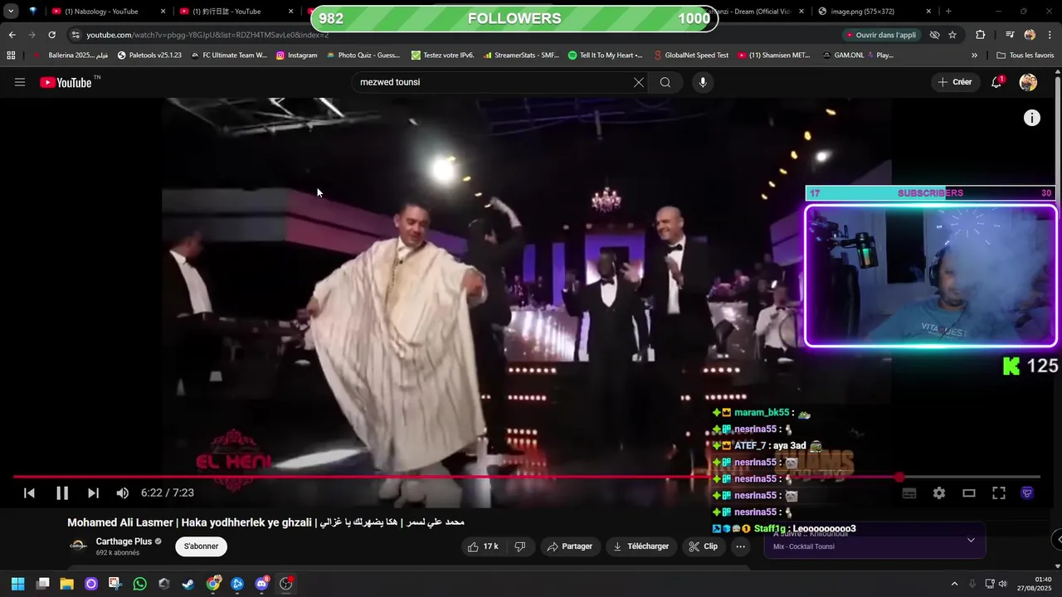Open the tab search dropdown arrow
The width and height of the screenshot is (1062, 597).
11,12
